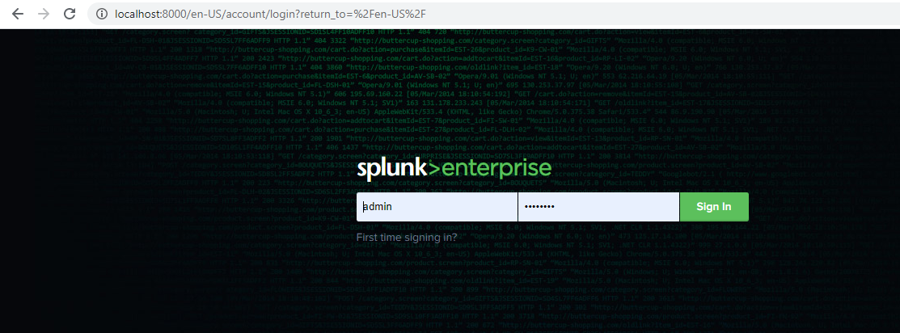Screen dimensions: 900x333
Task: Open site information icon in address bar
Action: click(x=102, y=14)
